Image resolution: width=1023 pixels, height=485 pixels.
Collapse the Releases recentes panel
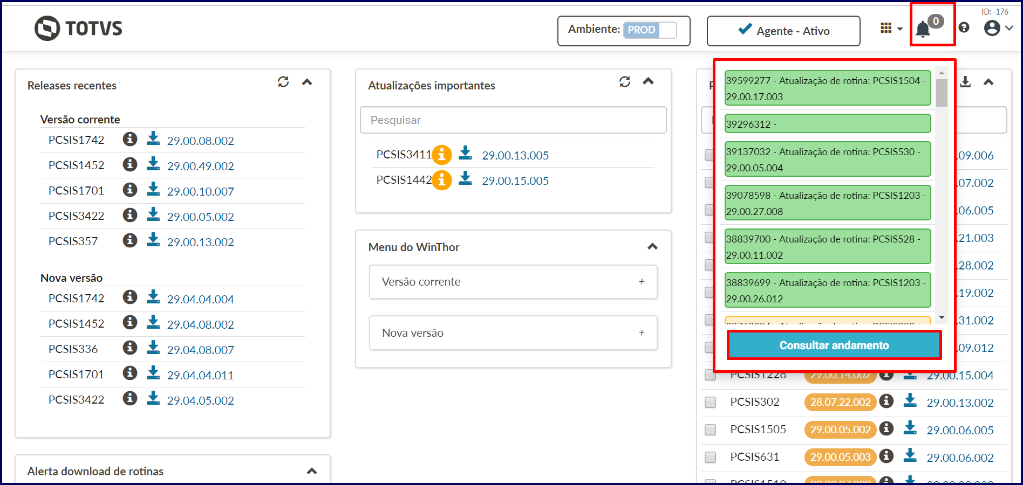[307, 82]
